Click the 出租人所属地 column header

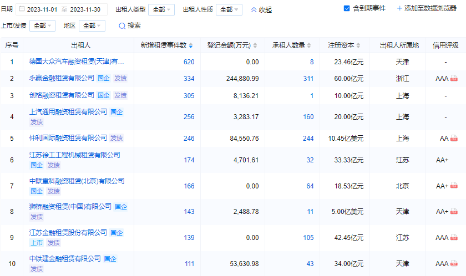click(x=399, y=45)
